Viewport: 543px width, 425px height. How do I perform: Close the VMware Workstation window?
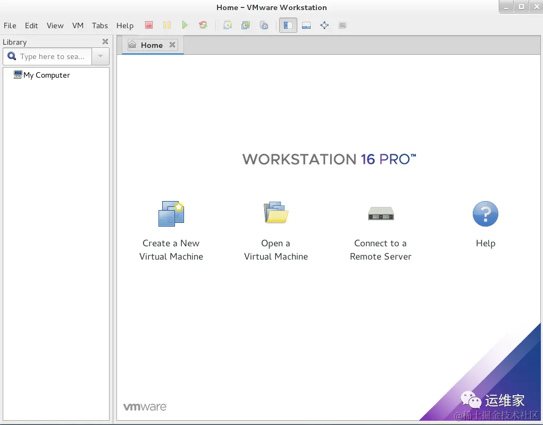(x=537, y=6)
